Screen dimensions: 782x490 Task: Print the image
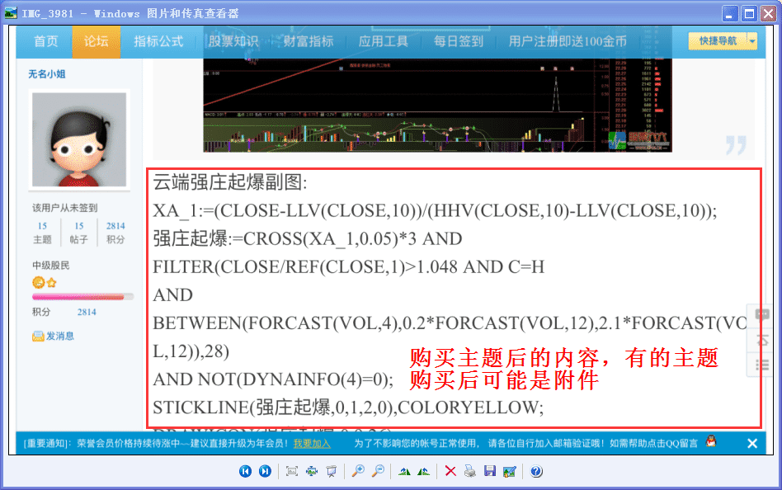tap(469, 471)
